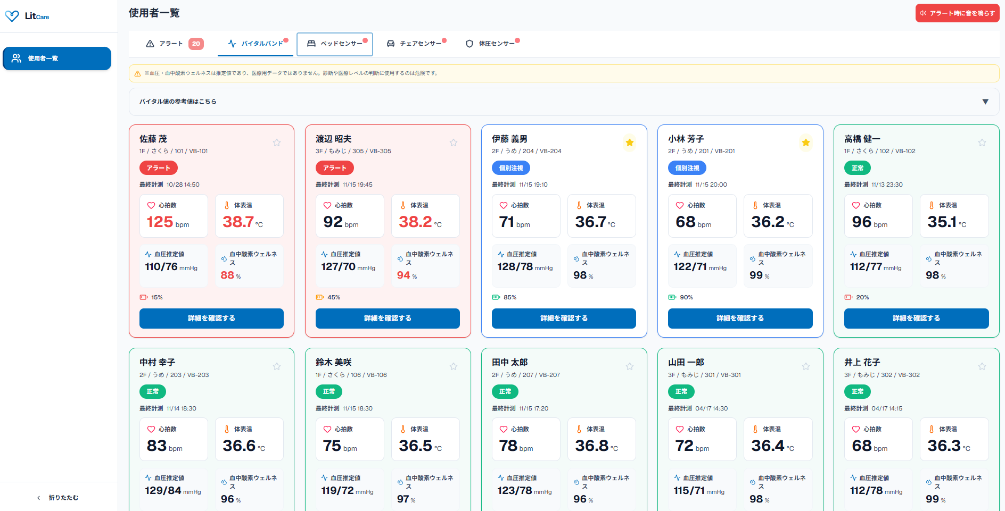
Task: Toggle favorite star for 山田 一郎
Action: point(806,366)
